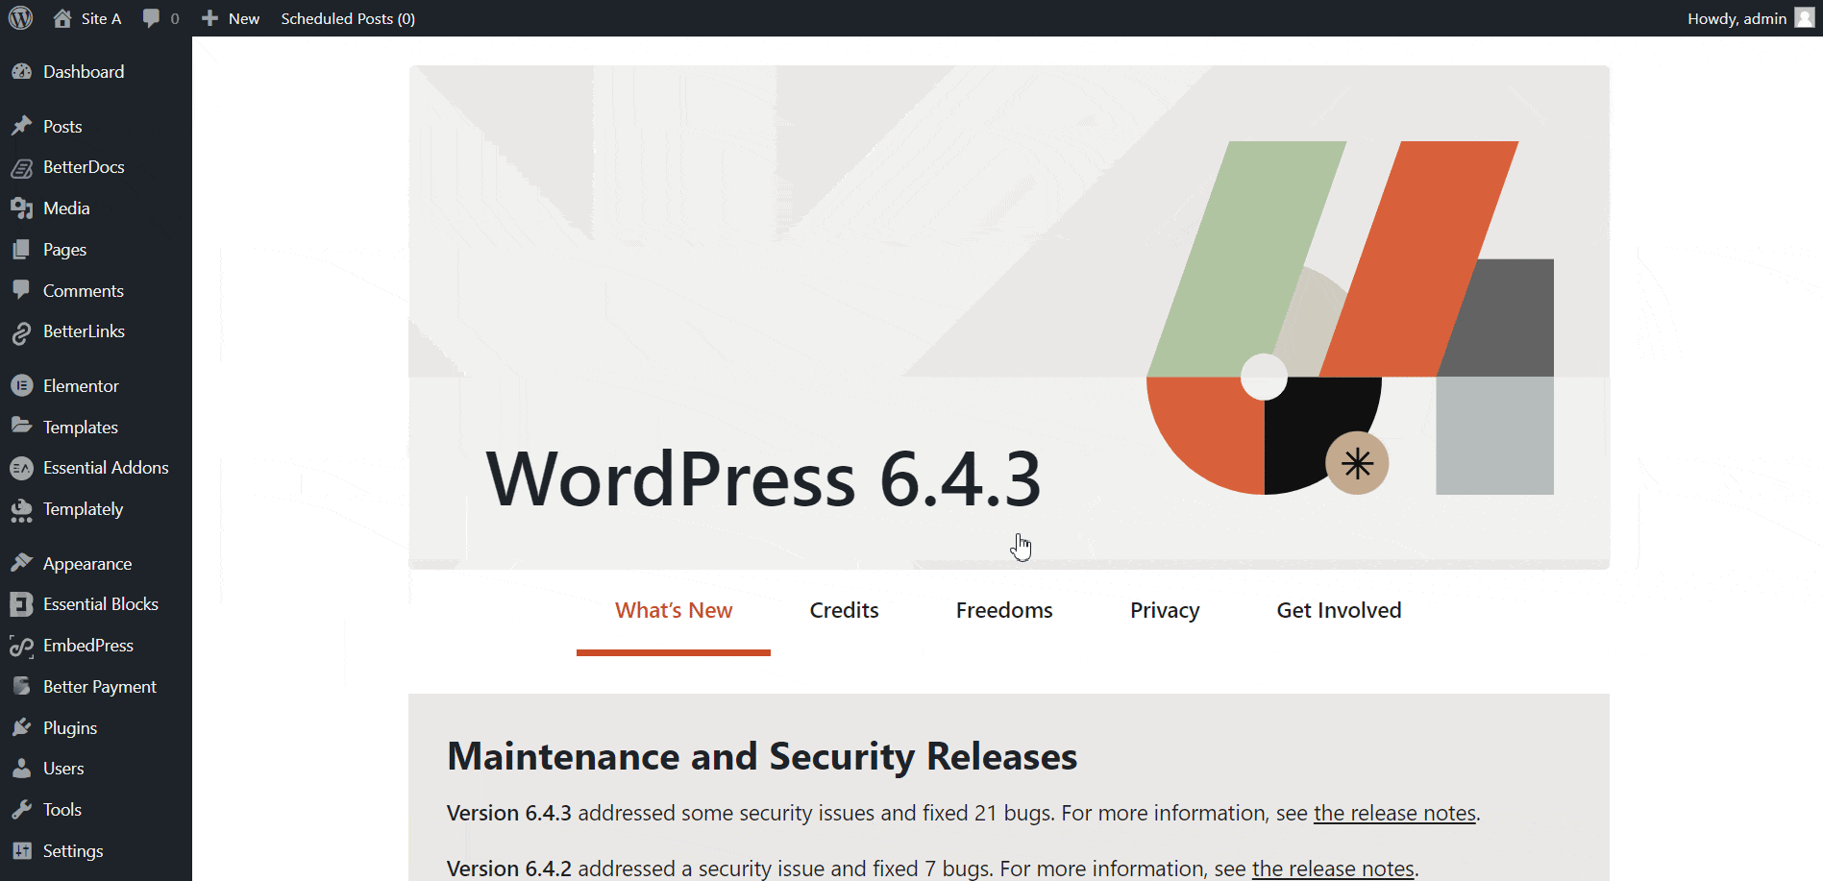Select the Elementor sidebar icon
Screen dimensions: 1823x881
(22, 385)
